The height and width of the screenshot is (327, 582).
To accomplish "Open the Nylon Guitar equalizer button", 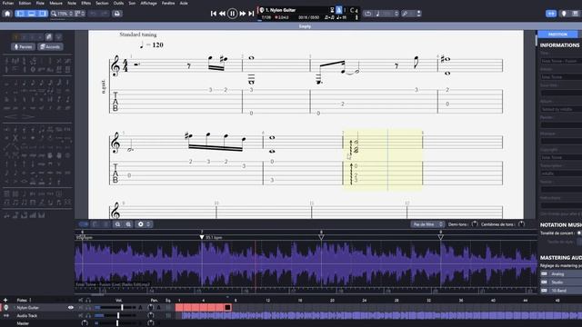I will click(x=168, y=308).
